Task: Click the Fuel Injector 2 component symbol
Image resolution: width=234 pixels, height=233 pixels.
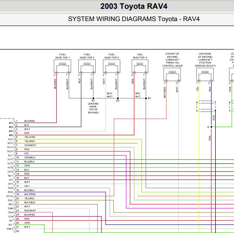Action: coord(87,66)
